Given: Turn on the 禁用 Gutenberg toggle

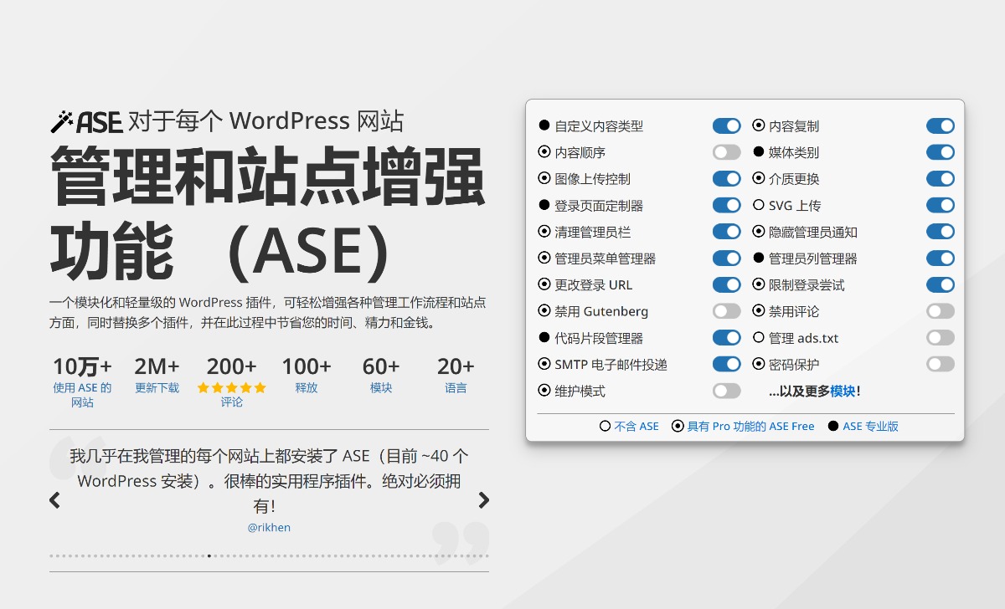Looking at the screenshot, I should 726,311.
